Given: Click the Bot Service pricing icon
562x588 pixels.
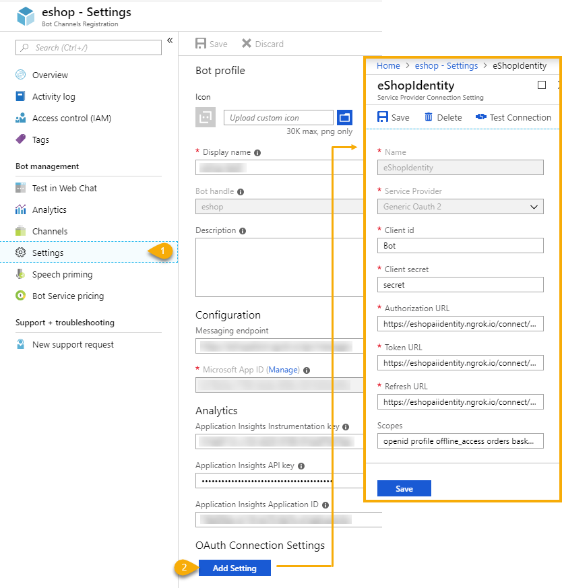Looking at the screenshot, I should point(21,296).
